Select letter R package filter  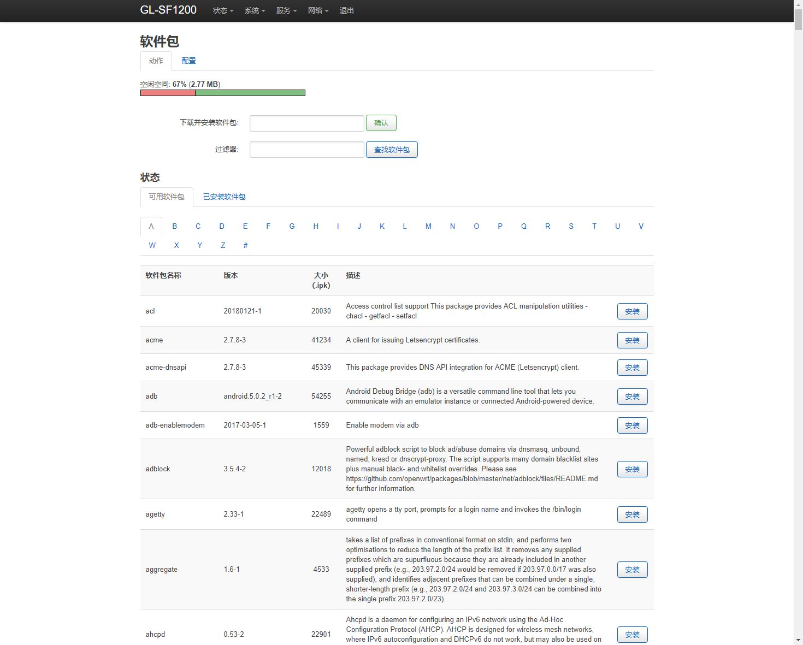pyautogui.click(x=548, y=226)
